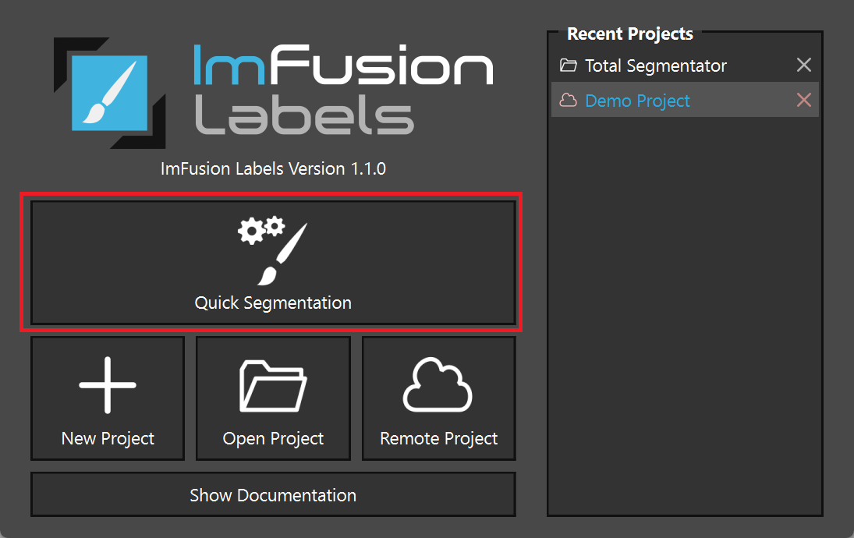Connect to a Remote Project

click(438, 398)
